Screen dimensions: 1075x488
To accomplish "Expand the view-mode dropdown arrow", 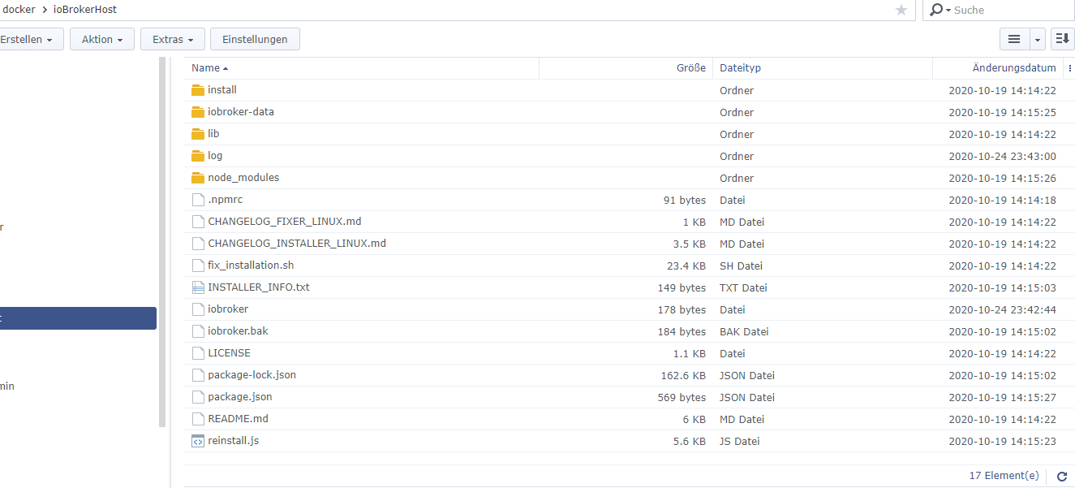I will pyautogui.click(x=1038, y=39).
